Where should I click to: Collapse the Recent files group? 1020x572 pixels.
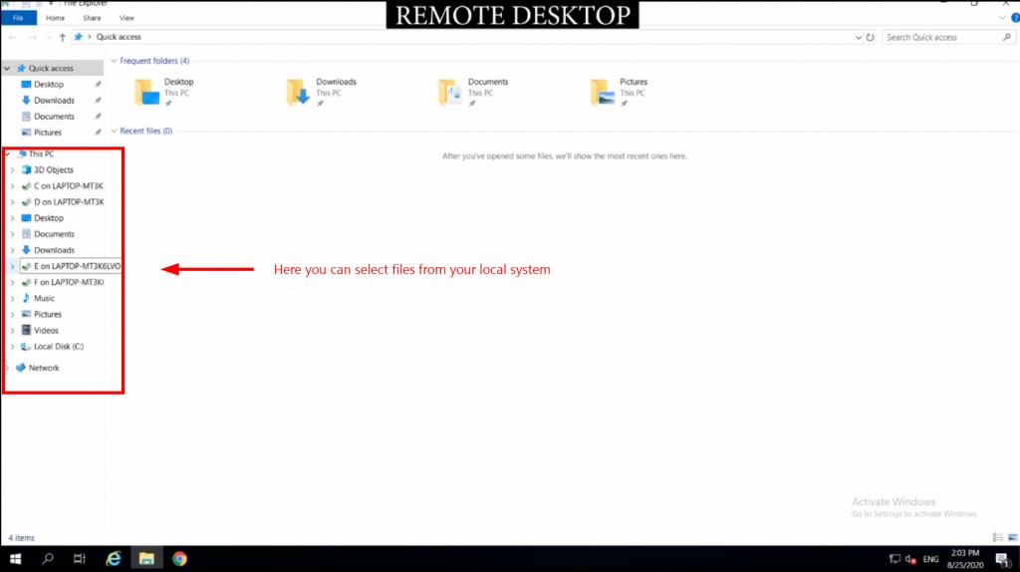tap(114, 132)
